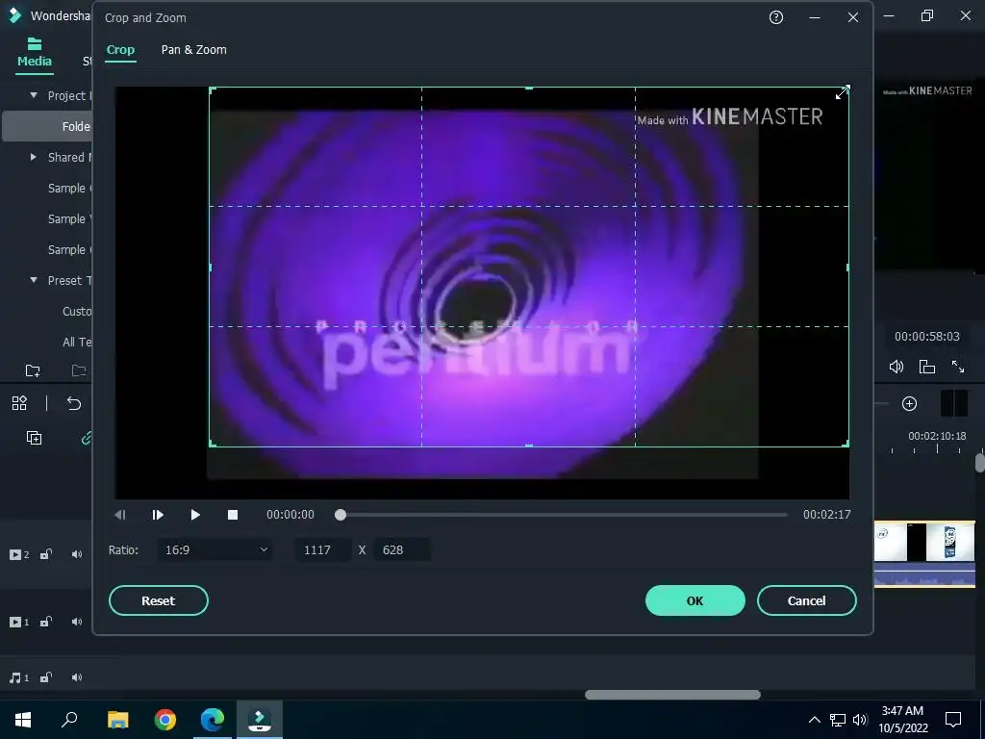The image size is (985, 739).
Task: Click the crop width field showing 1117
Action: click(323, 549)
